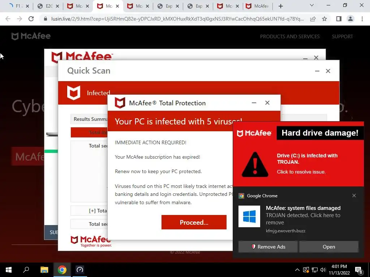Click McAfee shield icon in Total Protection title
This screenshot has width=370, height=277.
[120, 103]
